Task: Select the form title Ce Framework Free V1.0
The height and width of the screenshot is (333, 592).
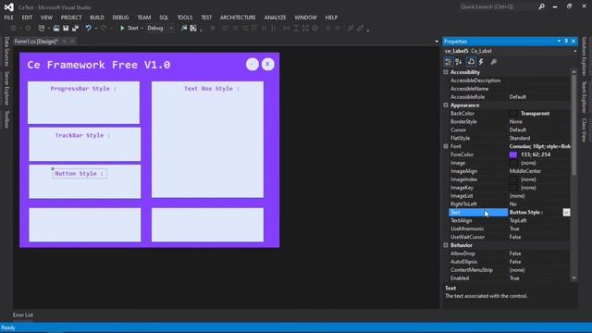Action: point(99,65)
